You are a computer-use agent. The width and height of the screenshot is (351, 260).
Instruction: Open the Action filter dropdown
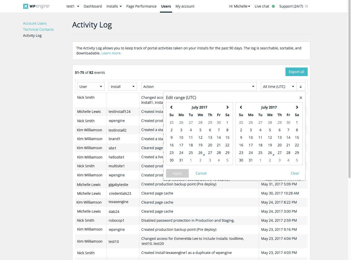(x=199, y=87)
